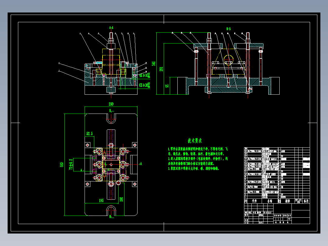
Task: Click the 材料 column header in parts list
Action: click(288, 201)
